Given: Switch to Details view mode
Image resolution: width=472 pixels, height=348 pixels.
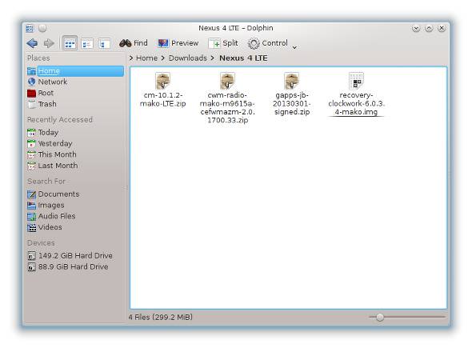Looking at the screenshot, I should 104,44.
